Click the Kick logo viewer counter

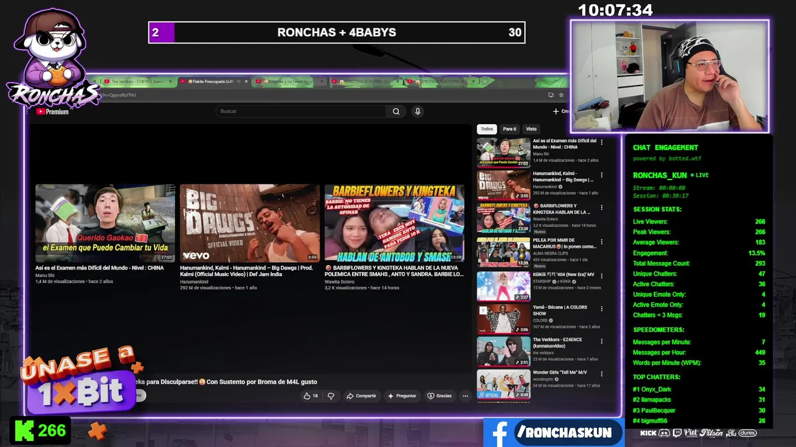40,431
